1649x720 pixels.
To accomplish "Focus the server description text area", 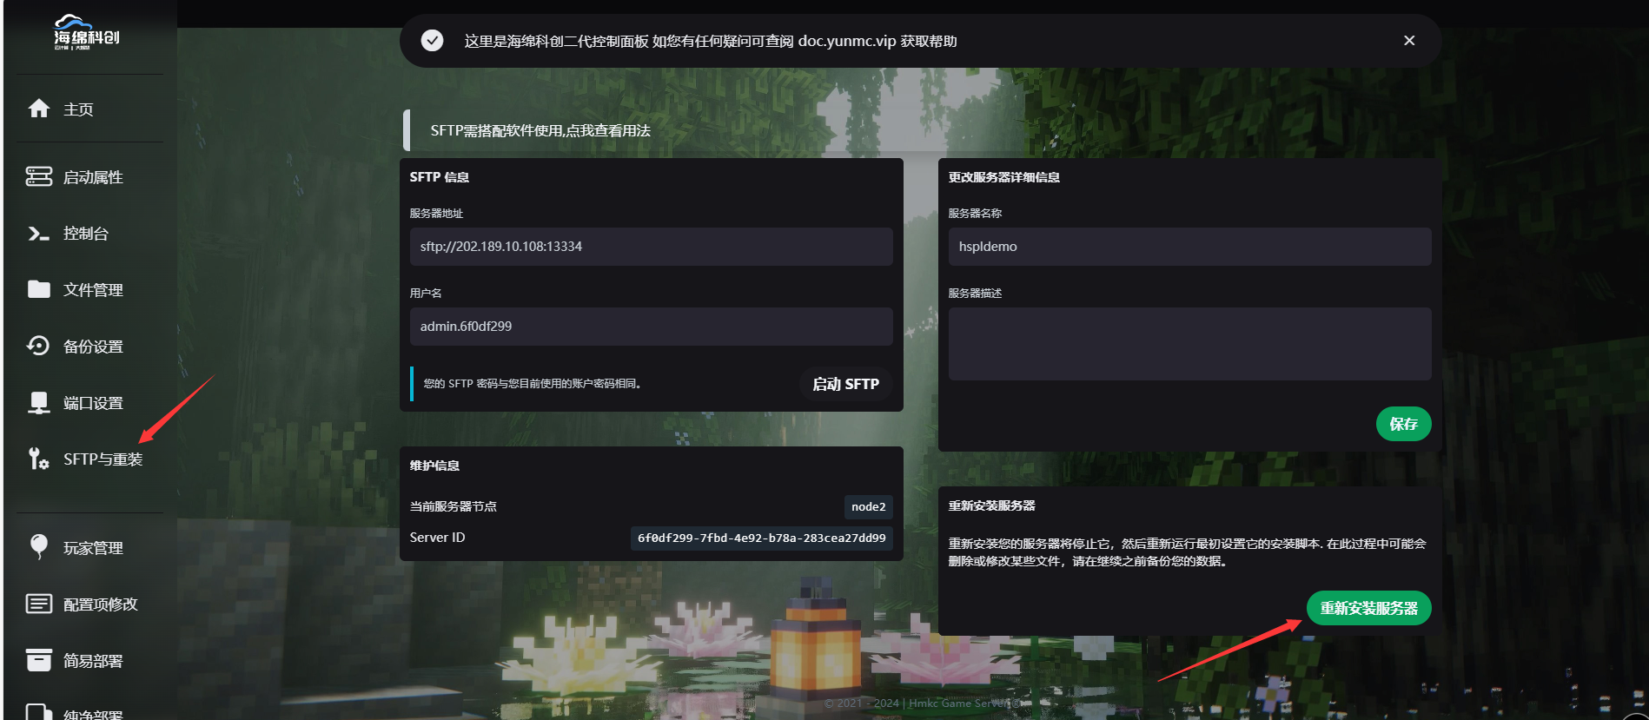I will click(1189, 343).
